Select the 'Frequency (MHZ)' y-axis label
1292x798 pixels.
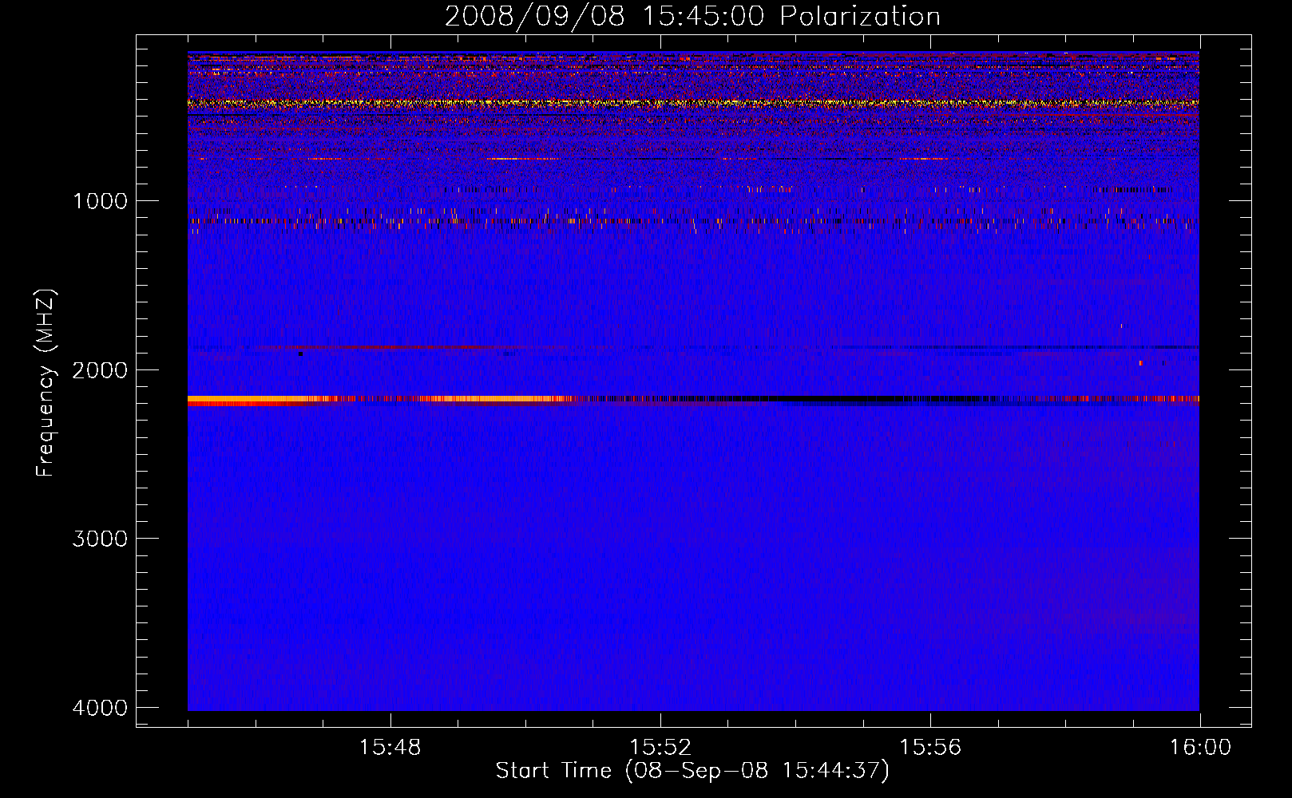[x=46, y=383]
